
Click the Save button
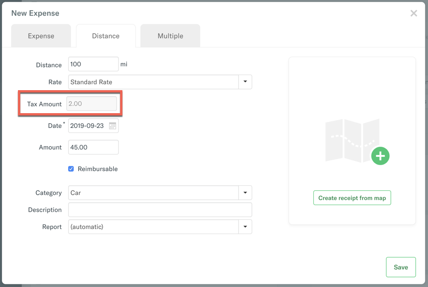point(400,267)
